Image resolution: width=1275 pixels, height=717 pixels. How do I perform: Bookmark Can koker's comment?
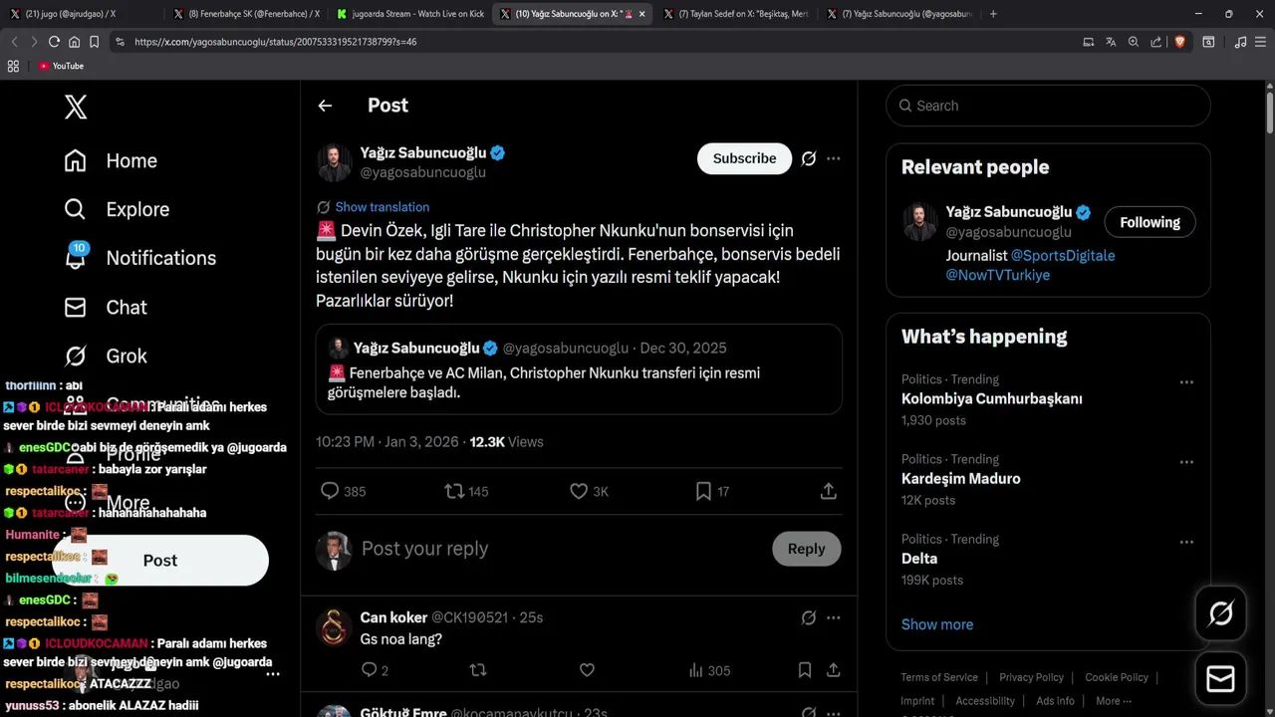(x=805, y=670)
